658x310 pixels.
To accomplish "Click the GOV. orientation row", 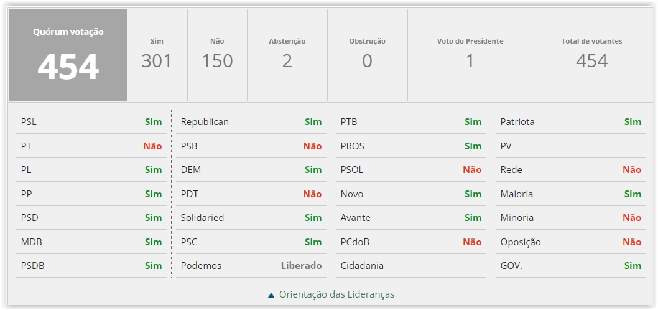I will [x=570, y=266].
